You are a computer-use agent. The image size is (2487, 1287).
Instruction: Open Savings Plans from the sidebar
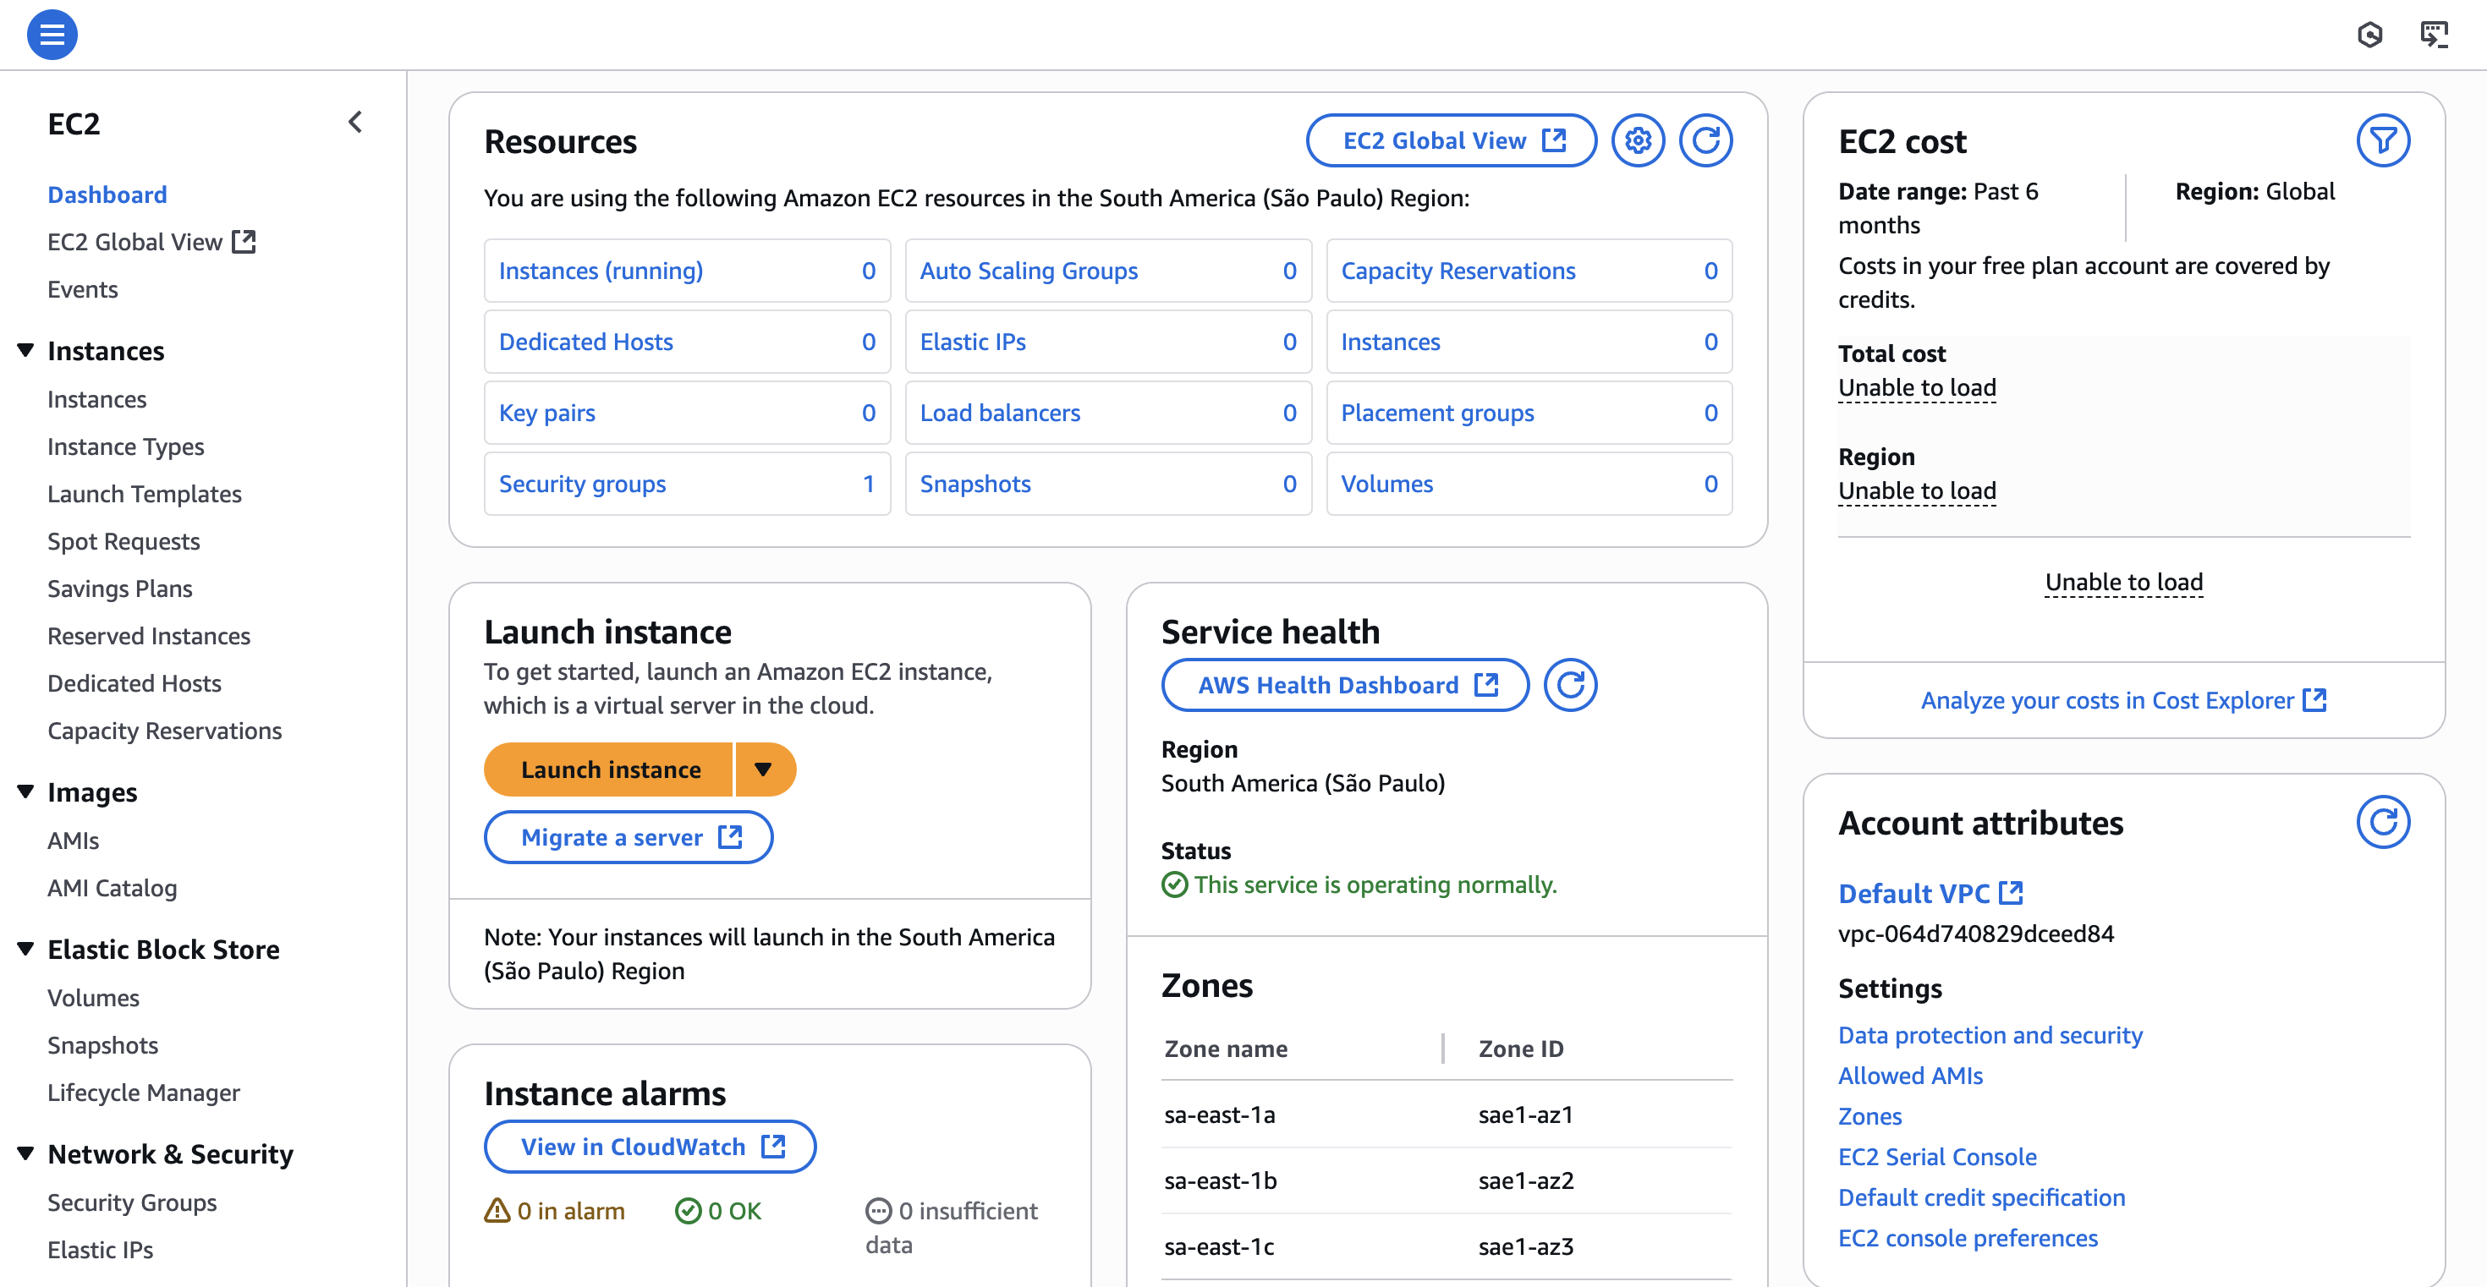120,589
